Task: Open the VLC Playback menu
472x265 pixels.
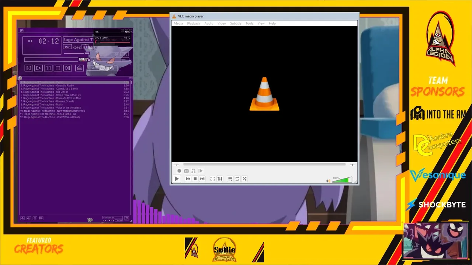Action: click(x=194, y=23)
